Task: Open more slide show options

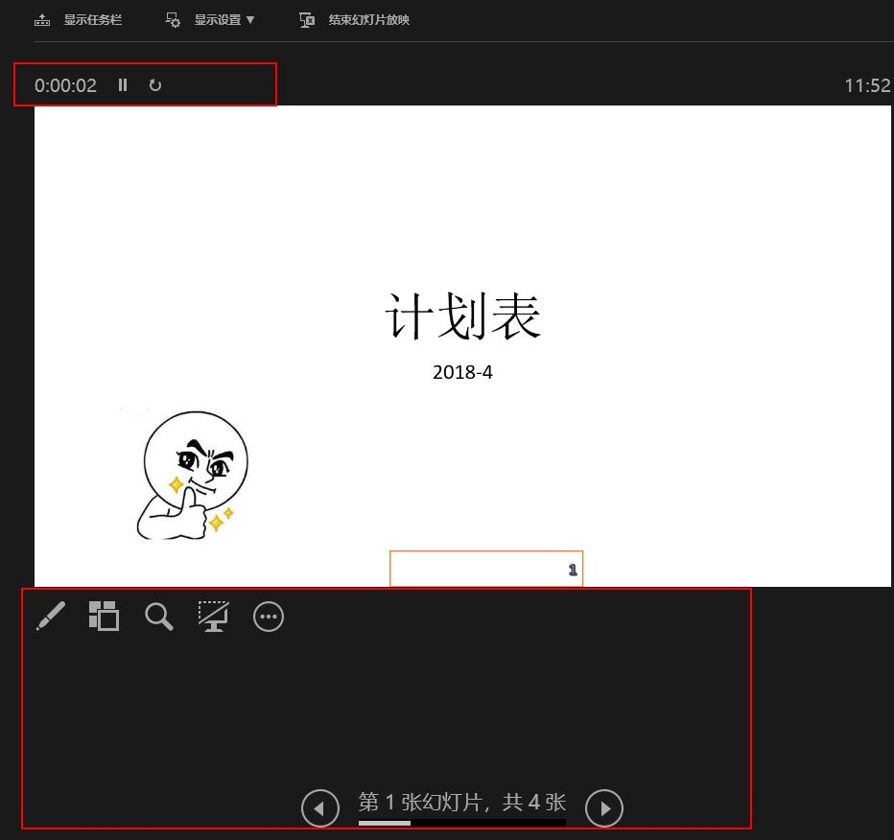Action: tap(269, 617)
